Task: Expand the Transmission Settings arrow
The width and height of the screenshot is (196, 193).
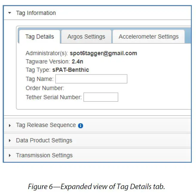Action: tap(10, 156)
